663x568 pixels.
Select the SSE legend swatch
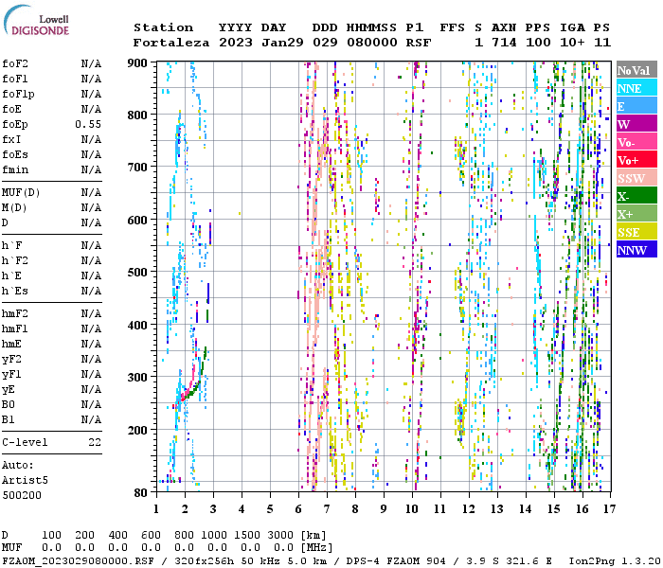click(636, 232)
